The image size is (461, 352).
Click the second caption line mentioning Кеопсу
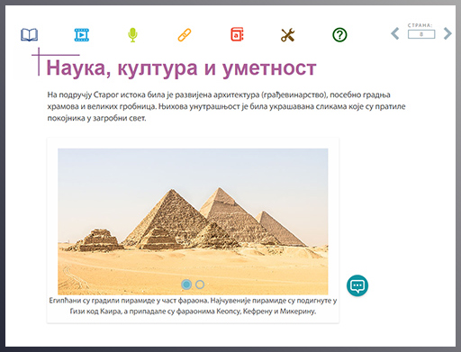pos(193,311)
